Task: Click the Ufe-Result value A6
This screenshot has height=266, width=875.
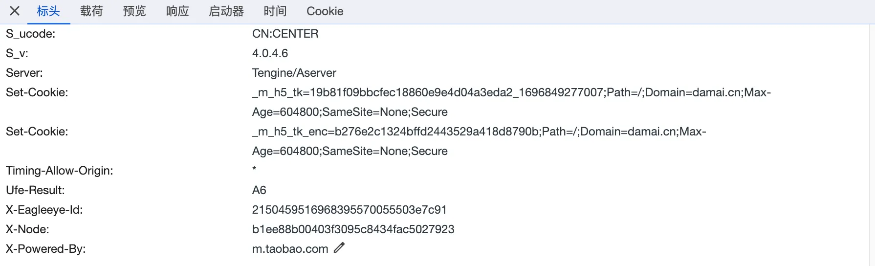Action: click(x=259, y=190)
